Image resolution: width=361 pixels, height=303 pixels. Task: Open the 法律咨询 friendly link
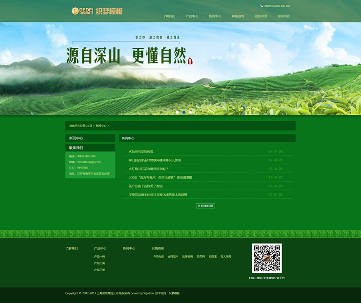(187, 256)
